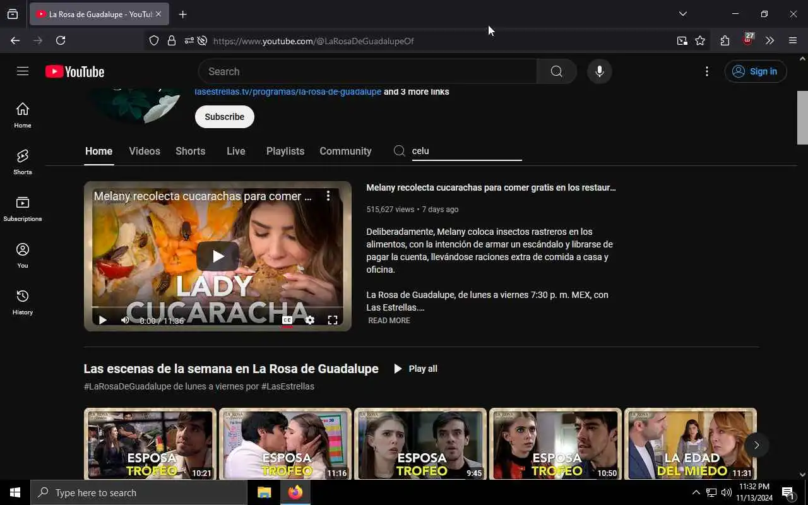
Task: Open the Firefox application menu
Action: pyautogui.click(x=793, y=40)
